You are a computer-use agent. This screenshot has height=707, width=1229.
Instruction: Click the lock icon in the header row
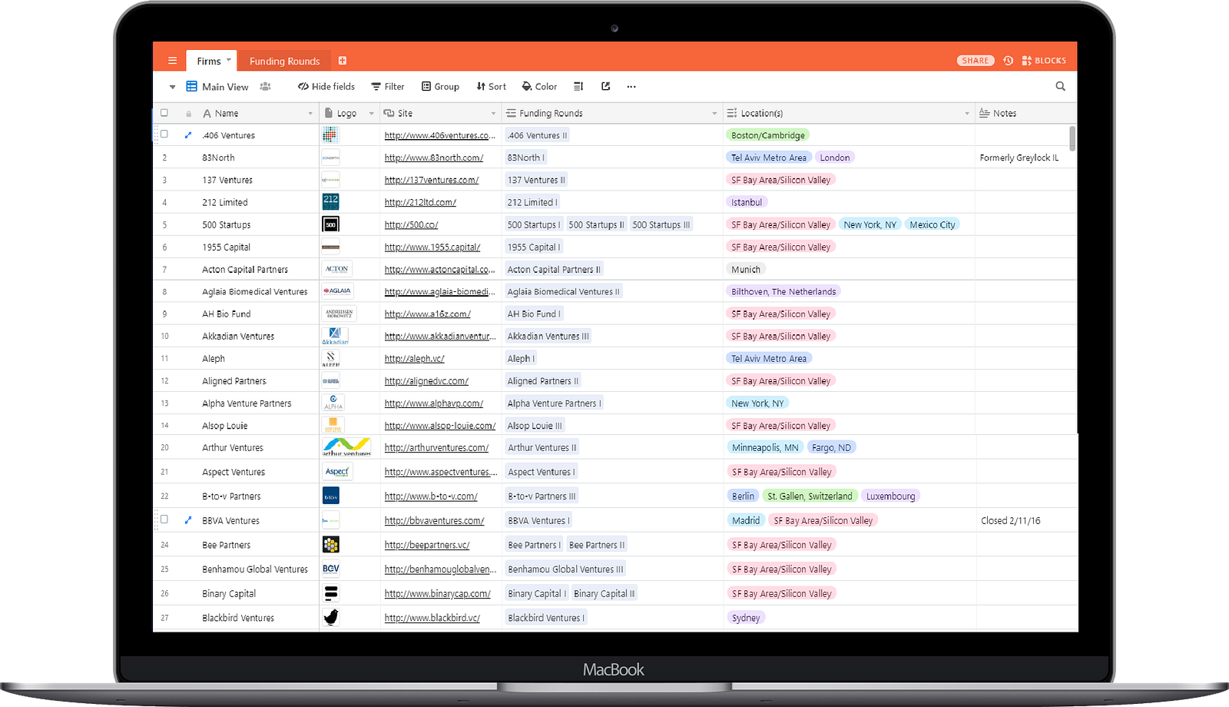[x=188, y=114]
